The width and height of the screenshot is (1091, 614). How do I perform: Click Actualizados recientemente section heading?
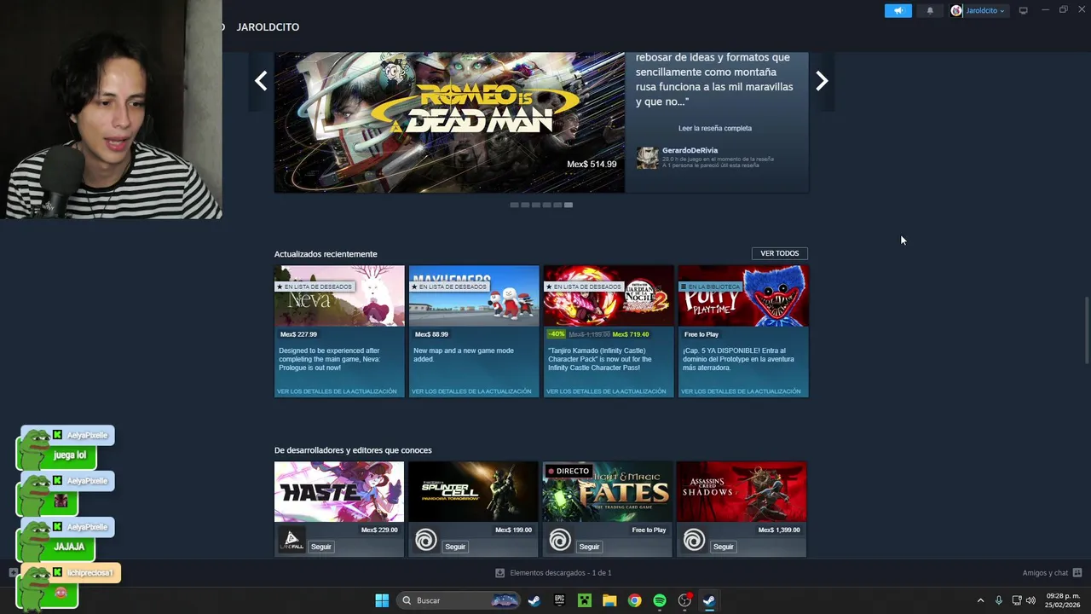pos(326,254)
